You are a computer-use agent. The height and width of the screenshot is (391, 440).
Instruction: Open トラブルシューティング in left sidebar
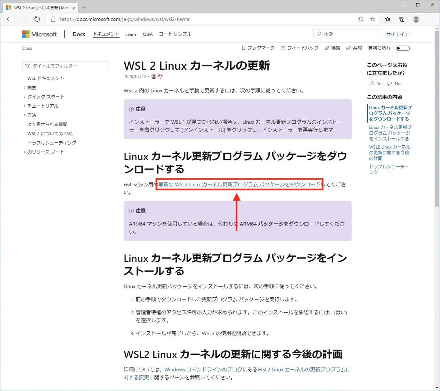tap(52, 143)
